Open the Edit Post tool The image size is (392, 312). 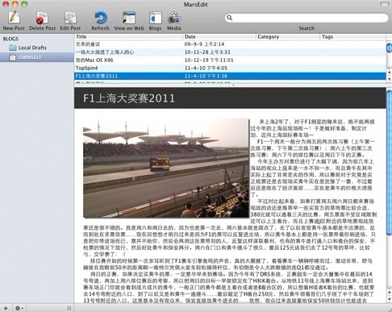pos(70,18)
